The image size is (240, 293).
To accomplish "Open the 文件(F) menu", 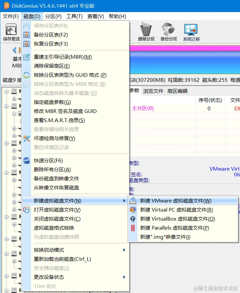I will pos(11,16).
